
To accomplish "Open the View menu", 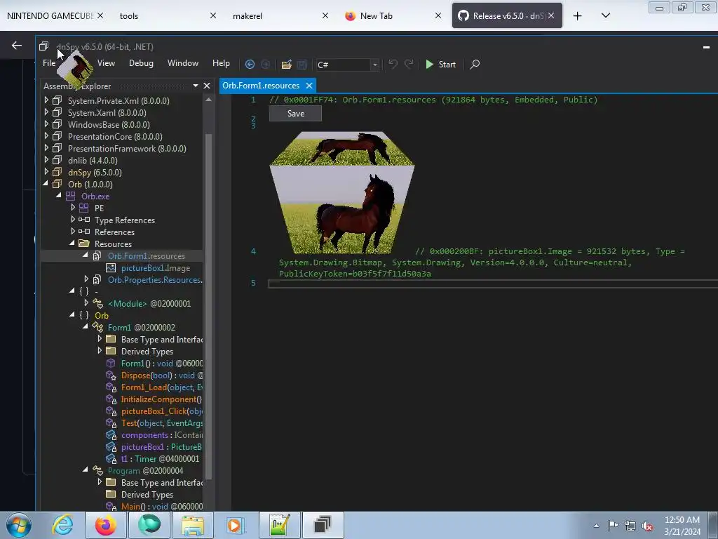I will coord(106,63).
